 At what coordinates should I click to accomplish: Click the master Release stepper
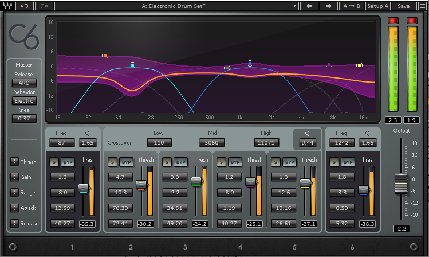pos(14,223)
